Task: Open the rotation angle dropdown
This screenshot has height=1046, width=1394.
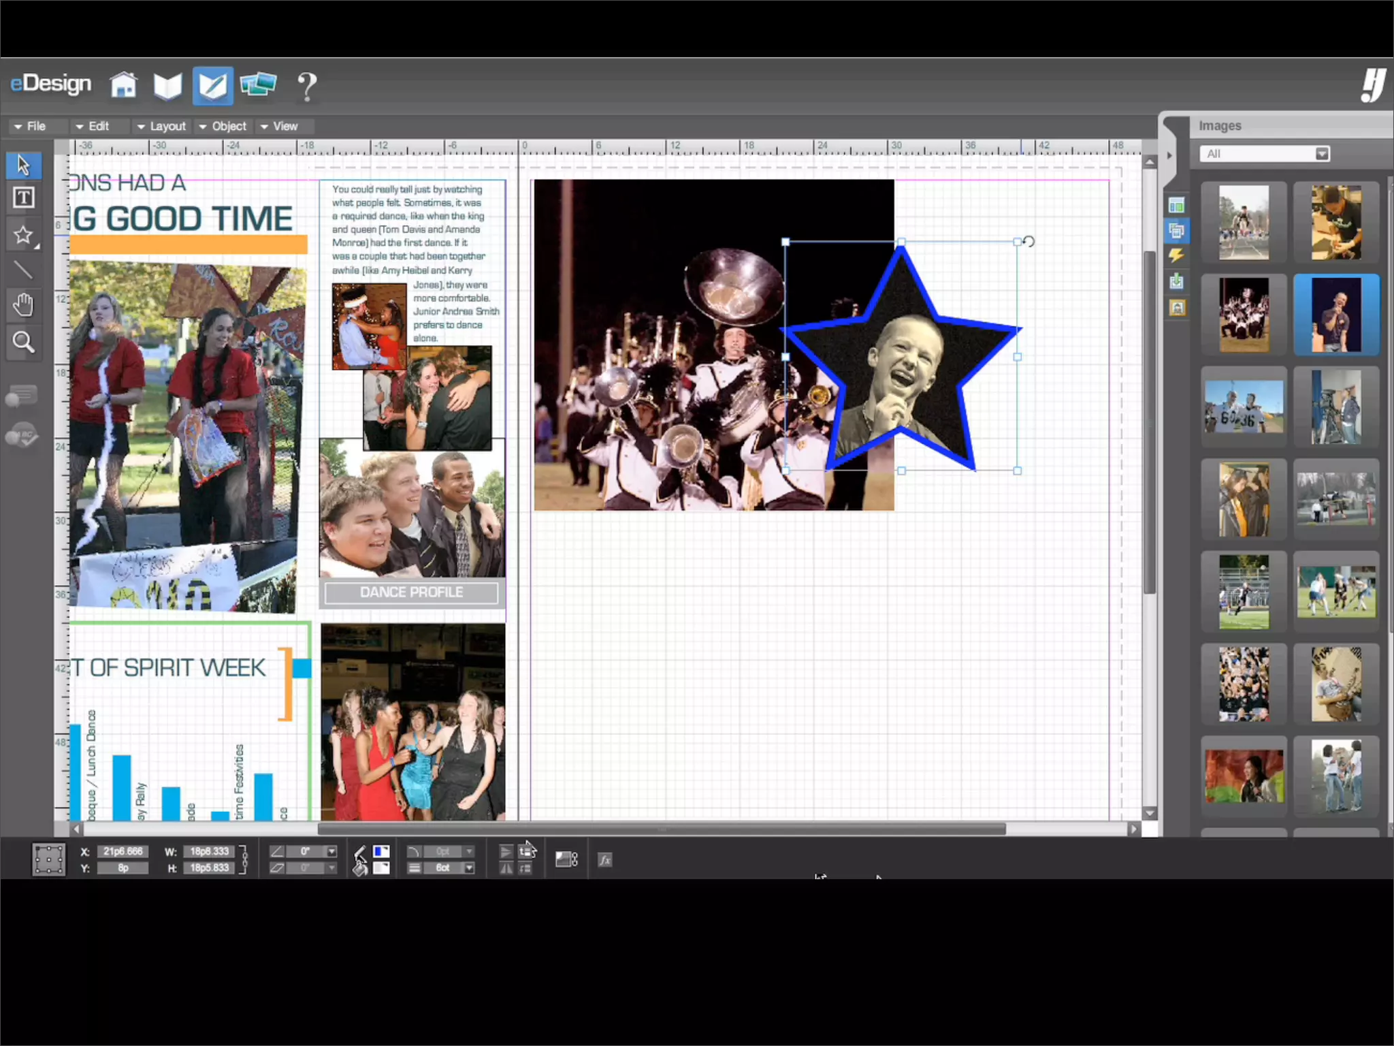Action: pyautogui.click(x=331, y=852)
